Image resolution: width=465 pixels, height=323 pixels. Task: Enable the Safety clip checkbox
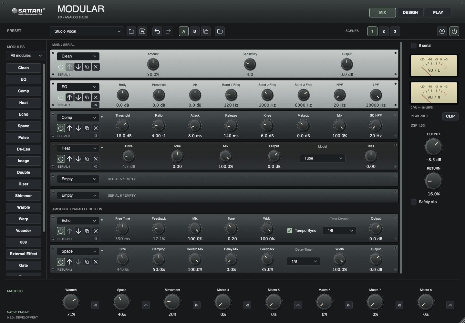[x=414, y=202]
